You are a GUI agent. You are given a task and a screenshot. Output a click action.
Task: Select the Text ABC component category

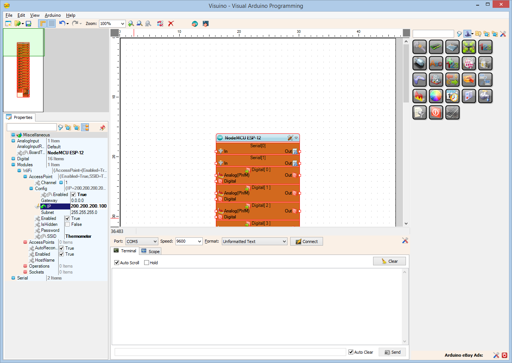[x=436, y=63]
